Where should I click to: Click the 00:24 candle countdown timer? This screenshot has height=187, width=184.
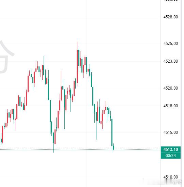171,156
